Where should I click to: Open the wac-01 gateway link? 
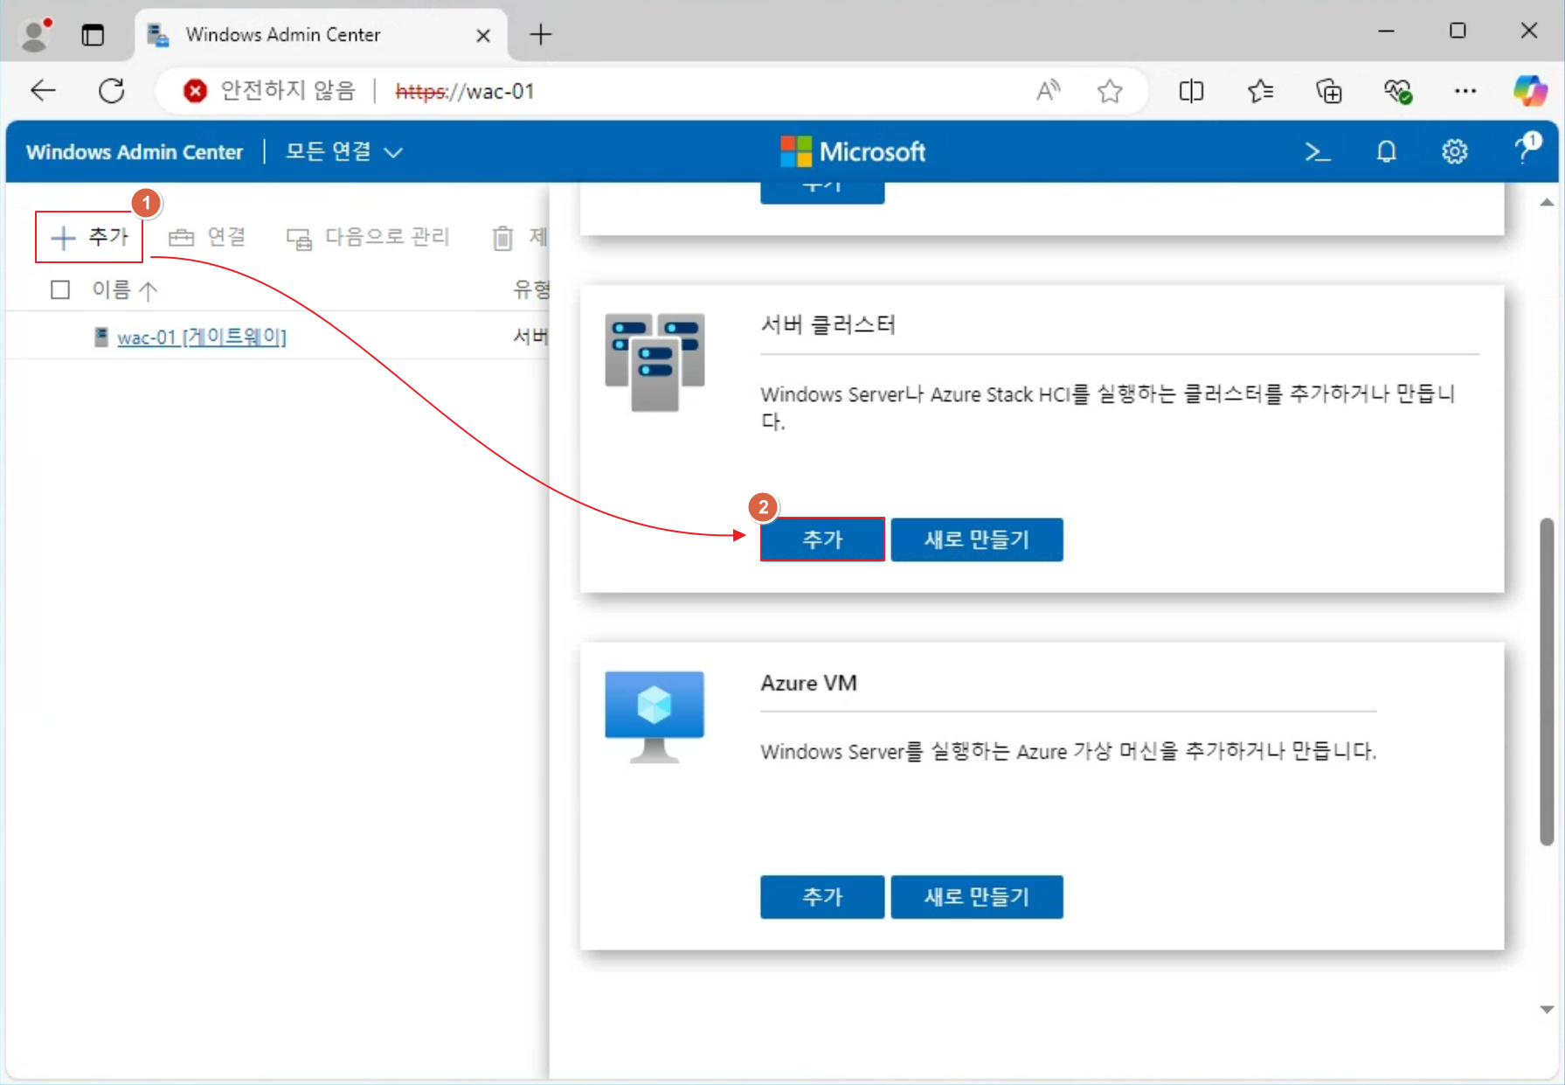pyautogui.click(x=202, y=337)
